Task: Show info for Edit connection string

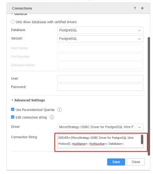Action: click(x=52, y=117)
